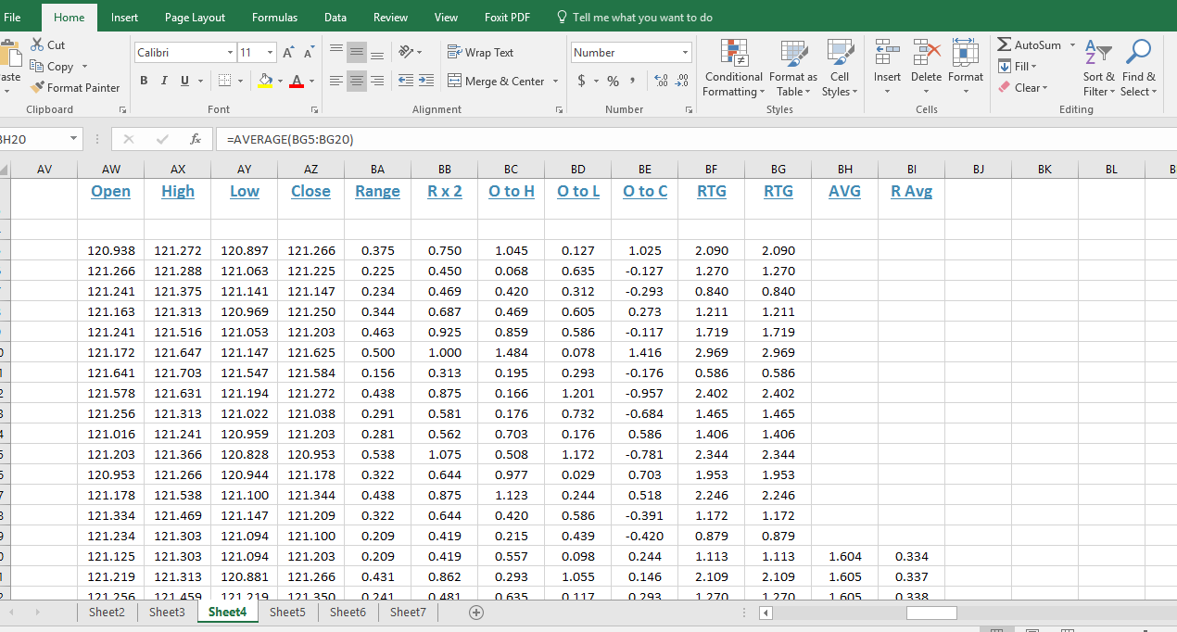Toggle italic formatting
The width and height of the screenshot is (1177, 632).
[x=164, y=82]
